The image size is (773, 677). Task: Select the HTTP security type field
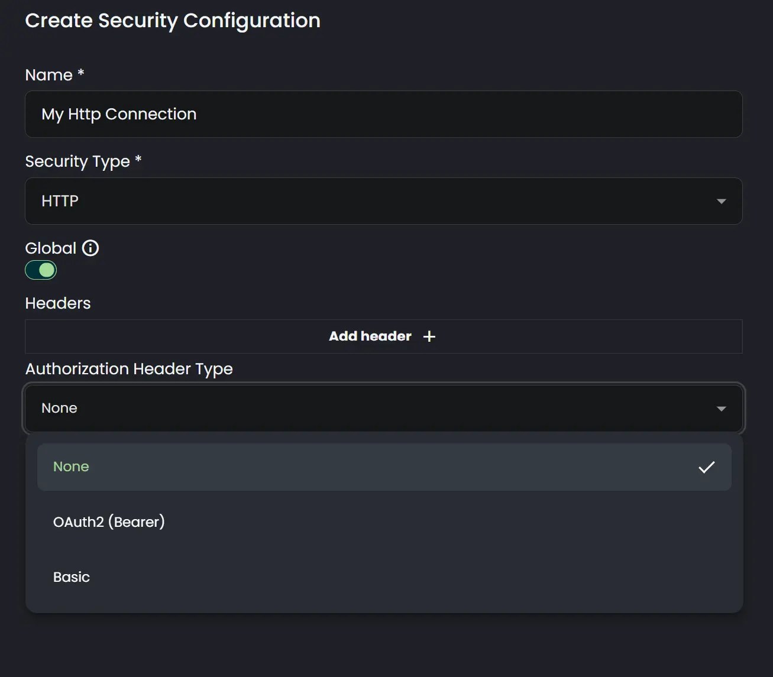coord(384,201)
